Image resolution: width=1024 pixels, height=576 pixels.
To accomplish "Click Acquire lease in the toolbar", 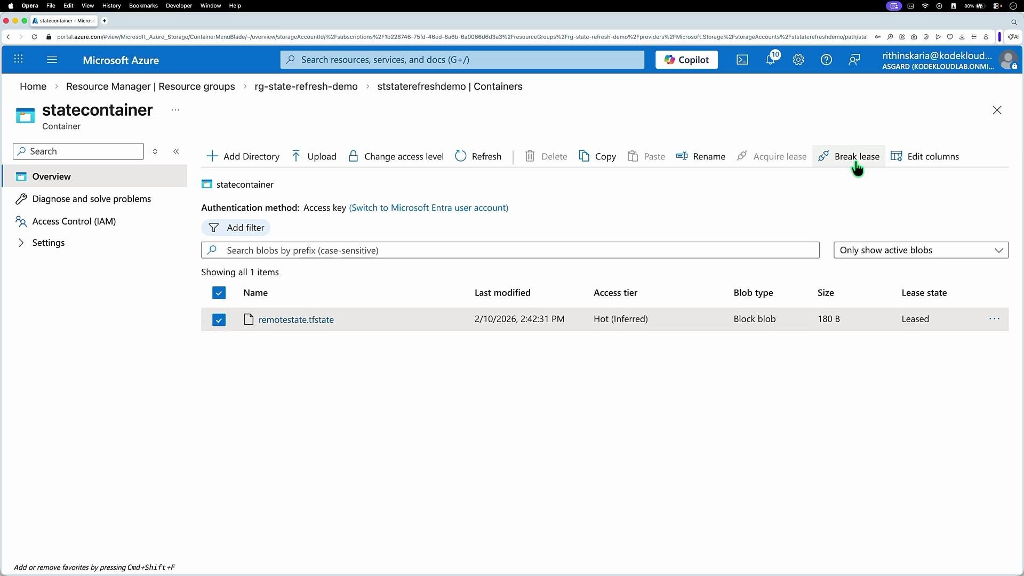I will pos(772,156).
